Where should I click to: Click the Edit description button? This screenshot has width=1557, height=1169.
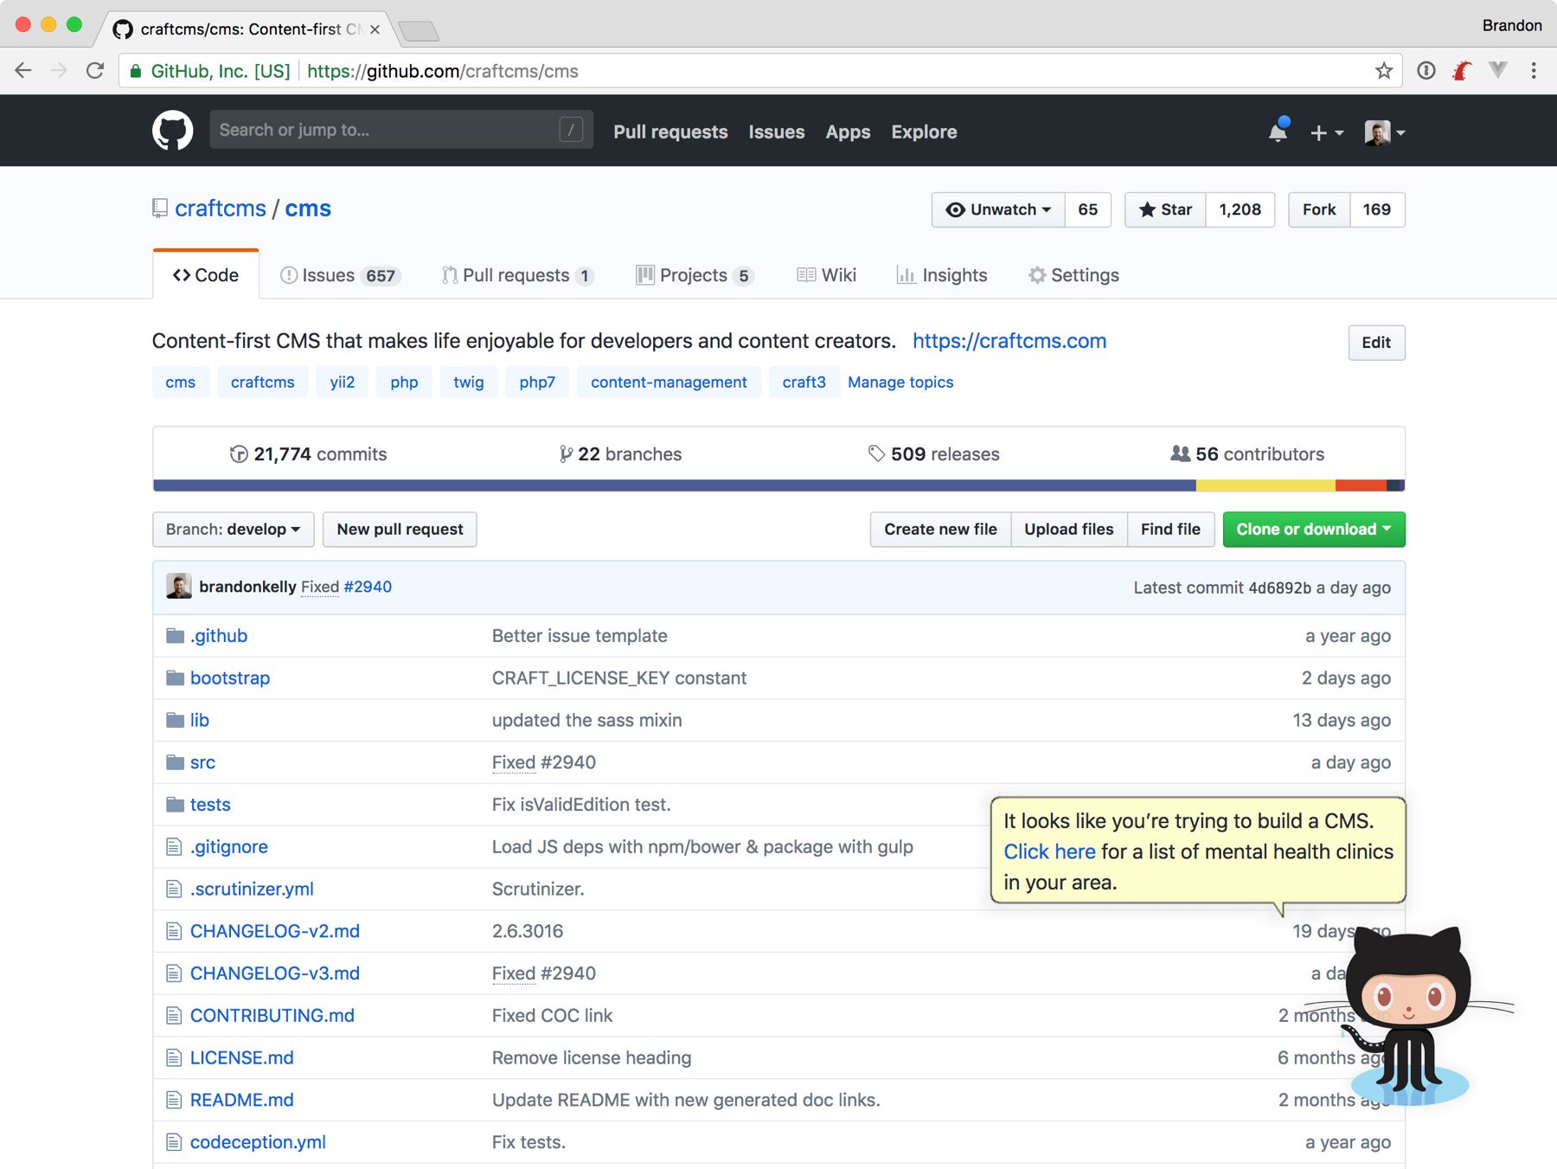(1376, 343)
